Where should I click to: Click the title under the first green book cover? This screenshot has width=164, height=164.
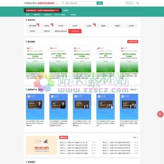tap(35, 76)
